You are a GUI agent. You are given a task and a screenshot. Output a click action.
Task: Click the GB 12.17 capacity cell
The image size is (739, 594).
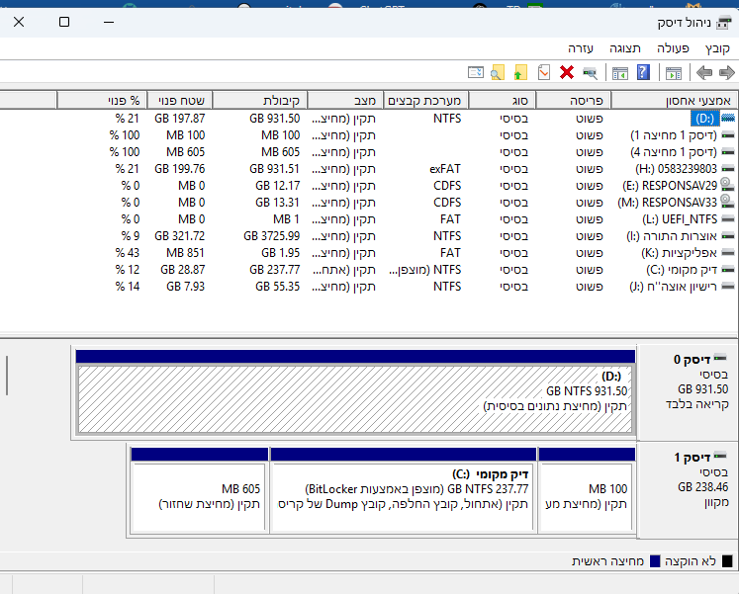point(277,186)
